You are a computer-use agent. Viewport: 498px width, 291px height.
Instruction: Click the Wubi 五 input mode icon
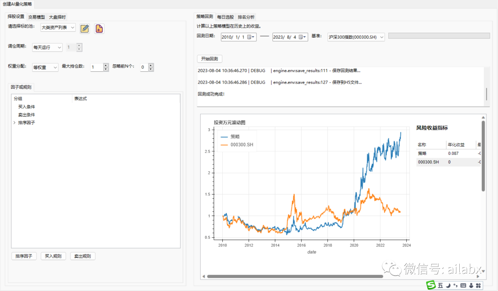pyautogui.click(x=440, y=285)
